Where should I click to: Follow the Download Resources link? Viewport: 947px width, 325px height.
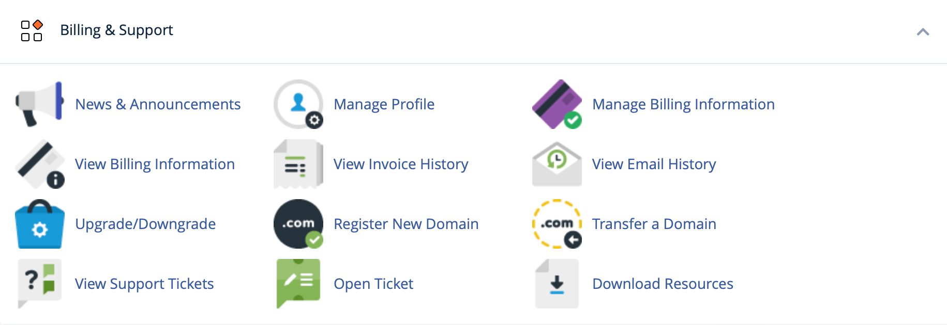pyautogui.click(x=663, y=284)
